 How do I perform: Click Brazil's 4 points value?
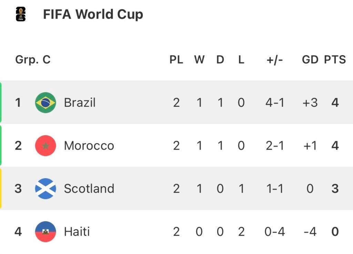click(335, 103)
